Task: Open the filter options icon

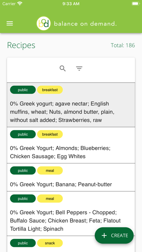Action: pos(79,69)
